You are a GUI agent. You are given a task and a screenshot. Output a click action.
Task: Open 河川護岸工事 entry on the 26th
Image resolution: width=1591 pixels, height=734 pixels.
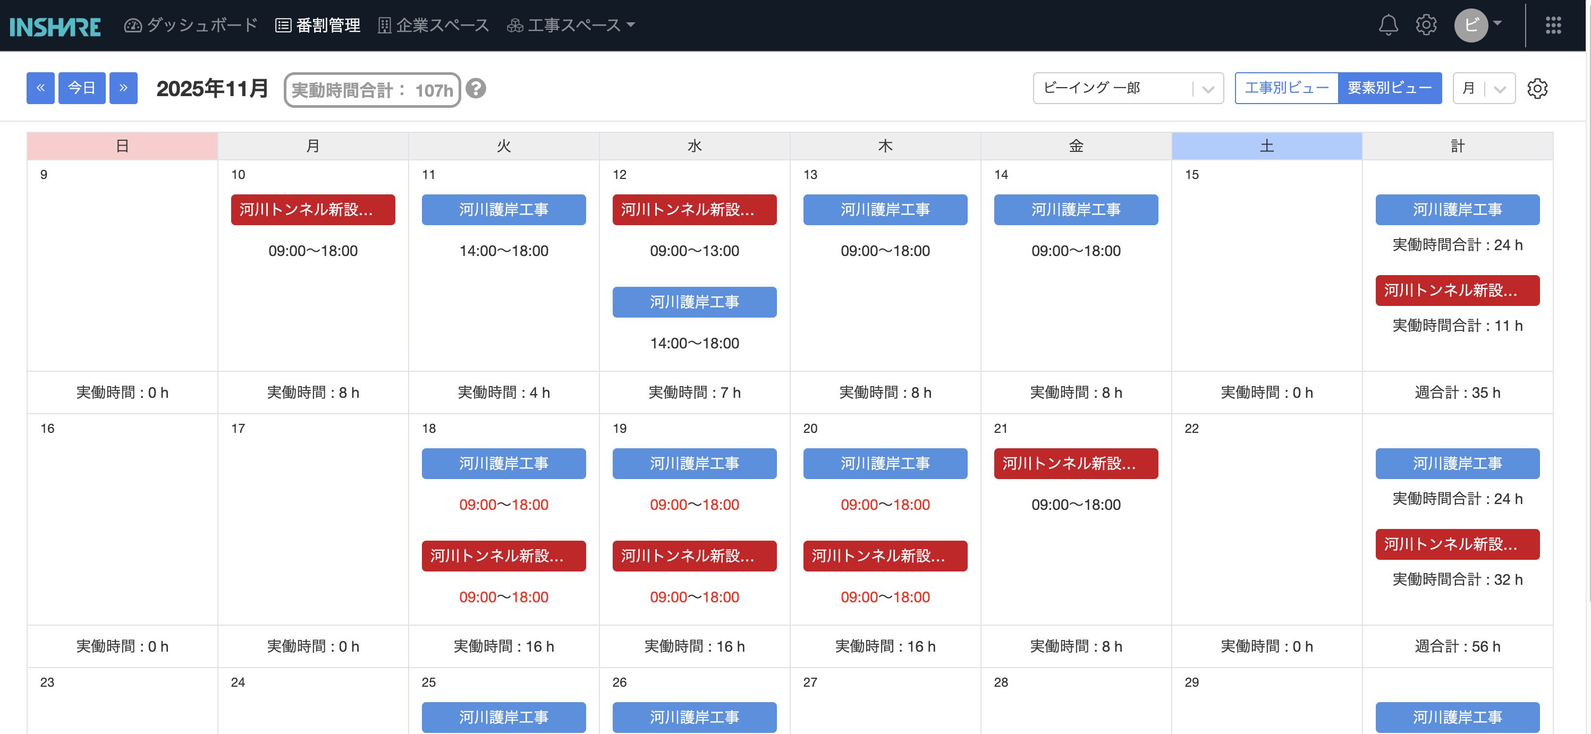pyautogui.click(x=695, y=718)
